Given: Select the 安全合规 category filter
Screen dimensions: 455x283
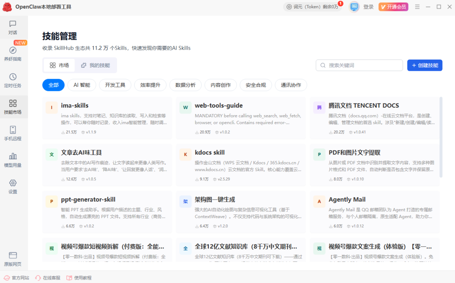Looking at the screenshot, I should tap(256, 85).
